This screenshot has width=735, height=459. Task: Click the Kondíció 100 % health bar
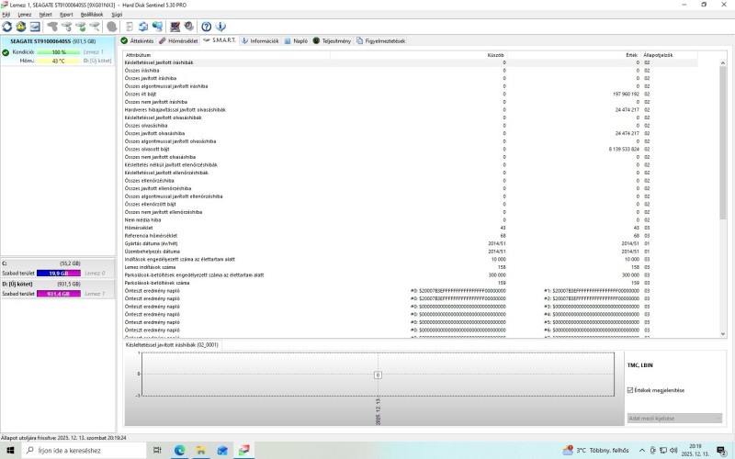[x=59, y=52]
